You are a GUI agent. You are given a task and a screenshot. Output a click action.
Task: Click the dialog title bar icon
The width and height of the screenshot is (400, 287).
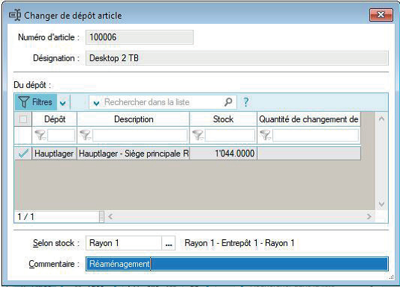click(x=15, y=15)
